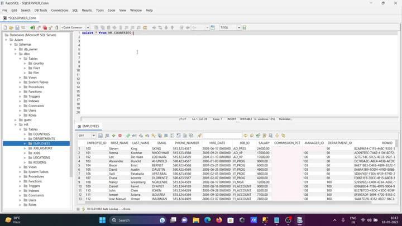402x226 pixels.
Task: Click the green icon right of T/SQL dropdown
Action: (x=245, y=27)
